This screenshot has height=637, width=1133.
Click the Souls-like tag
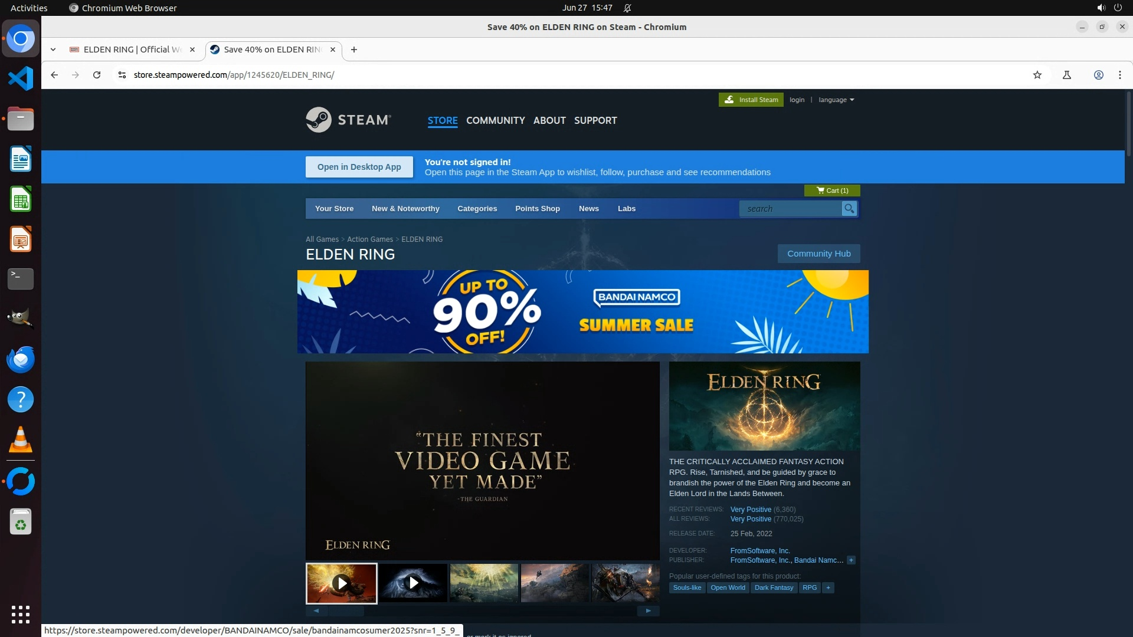point(687,587)
